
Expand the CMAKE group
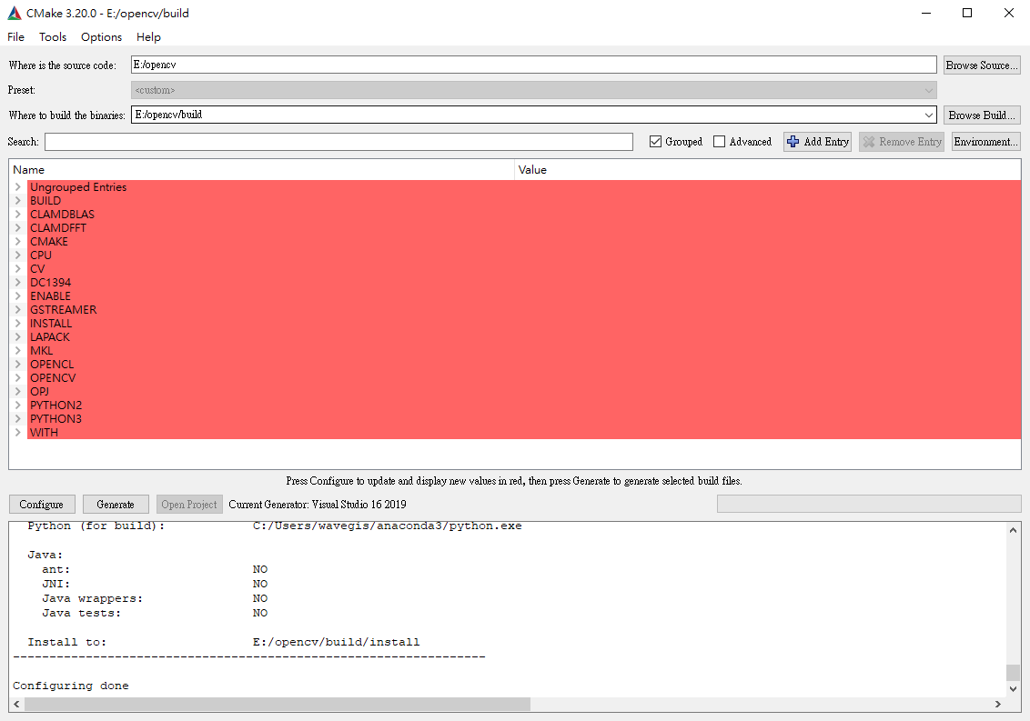coord(17,242)
